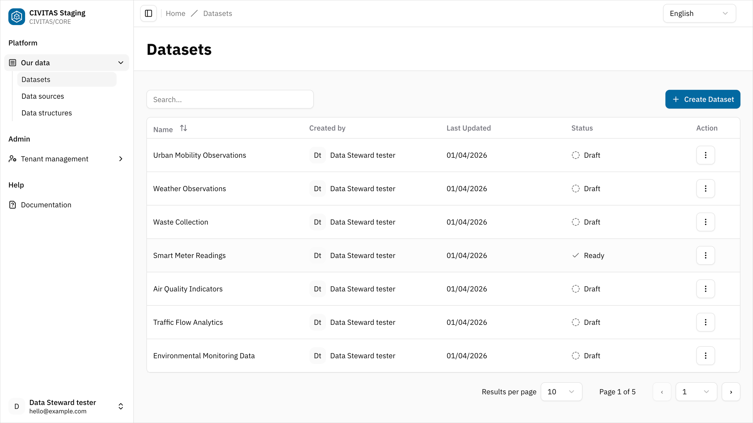
Task: Click the Home breadcrumb link
Action: tap(175, 13)
